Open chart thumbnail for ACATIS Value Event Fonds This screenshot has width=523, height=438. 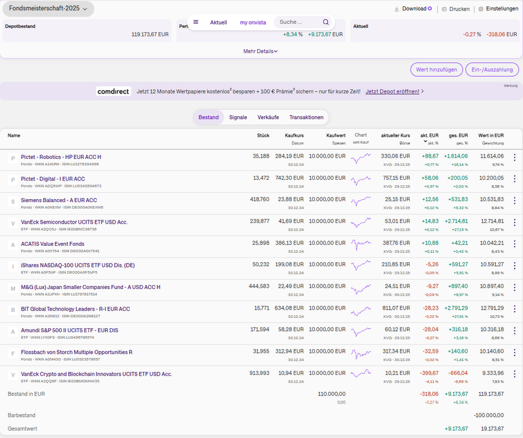(x=361, y=244)
